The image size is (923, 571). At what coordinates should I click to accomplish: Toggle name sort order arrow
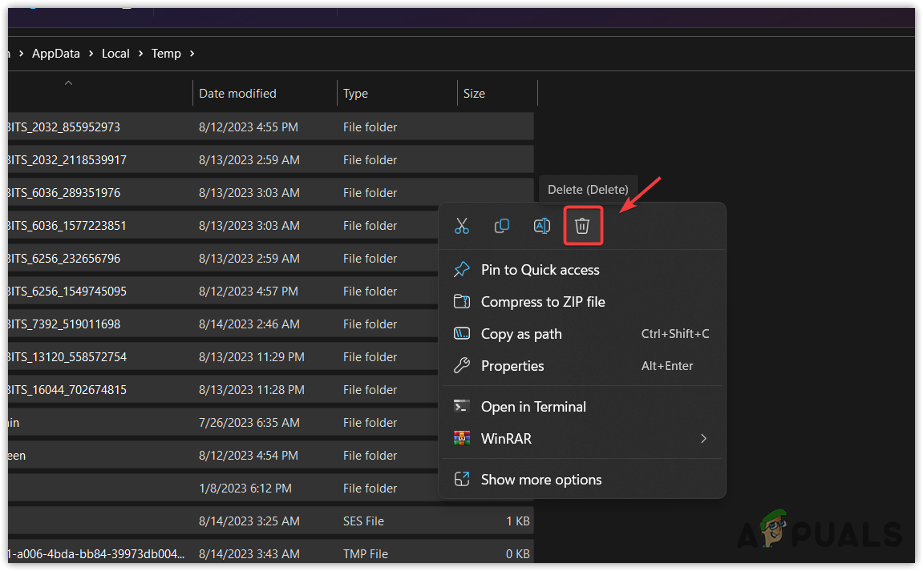68,83
